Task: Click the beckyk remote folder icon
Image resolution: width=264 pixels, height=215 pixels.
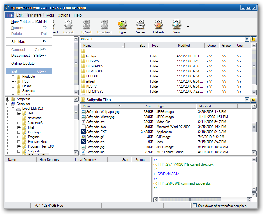Action: [x=83, y=56]
